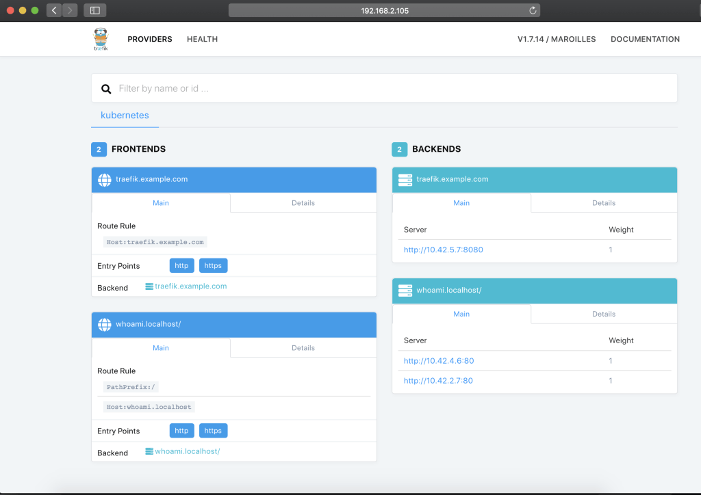
Task: Open server link http://10.42.2.7:80
Action: click(x=438, y=381)
